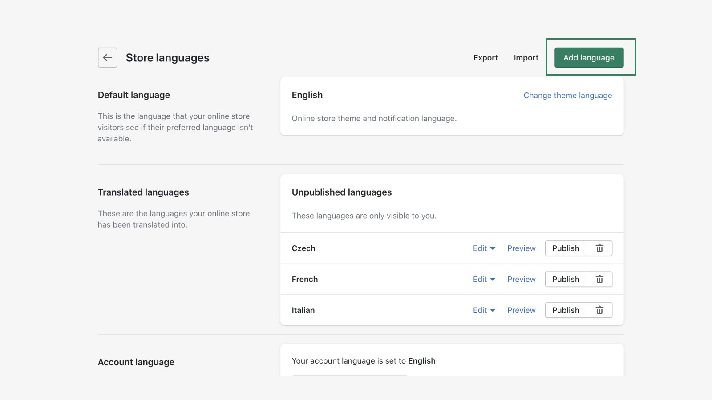
Task: Click the French language row label
Action: pos(305,279)
